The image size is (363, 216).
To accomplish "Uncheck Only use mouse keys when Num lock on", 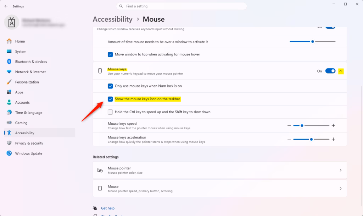I will [110, 86].
